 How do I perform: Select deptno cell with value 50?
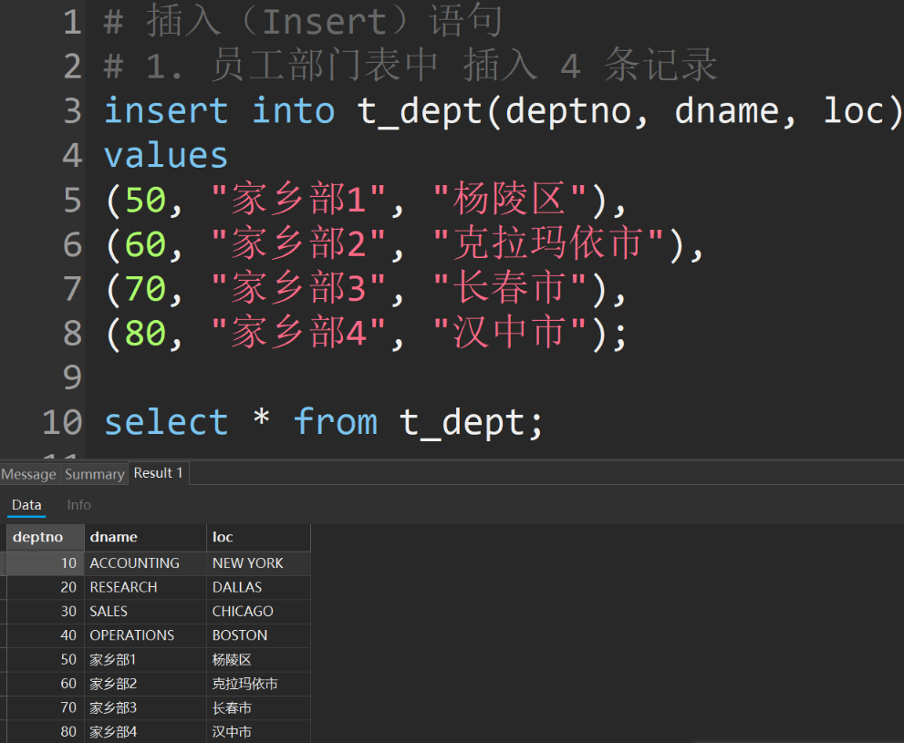46,659
